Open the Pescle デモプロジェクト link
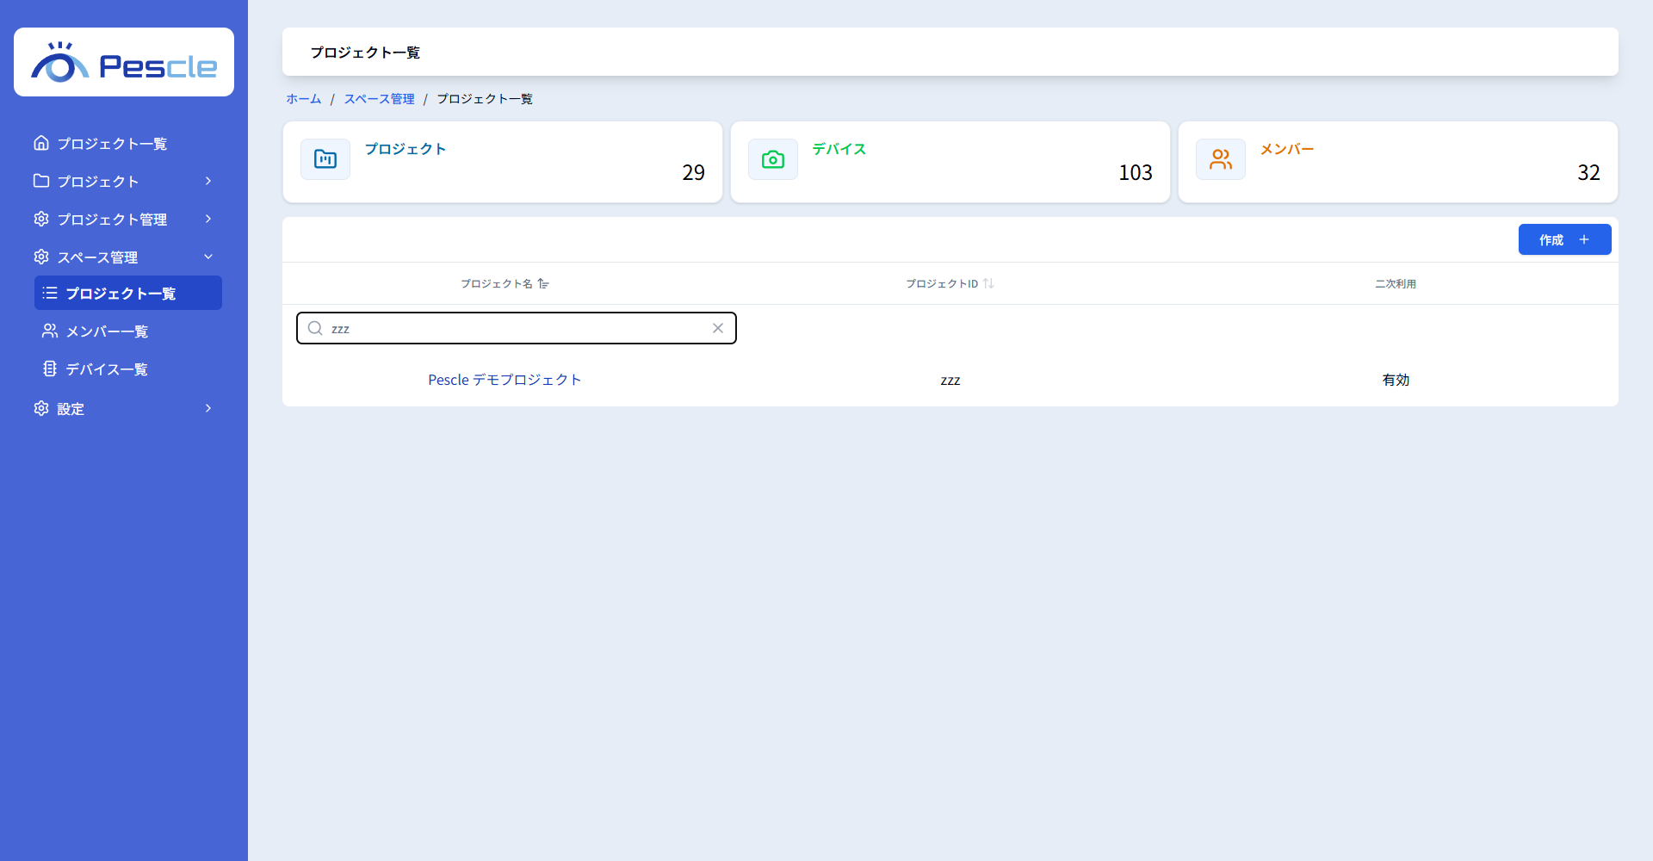Screen dimensions: 1653x861 tap(505, 380)
